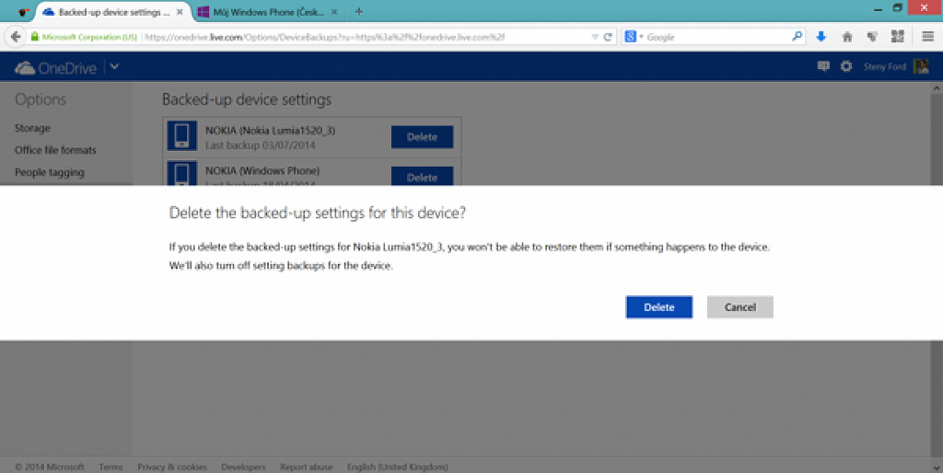The image size is (943, 473).
Task: Click the NOKIA (Windows Phone) device icon
Action: click(181, 173)
